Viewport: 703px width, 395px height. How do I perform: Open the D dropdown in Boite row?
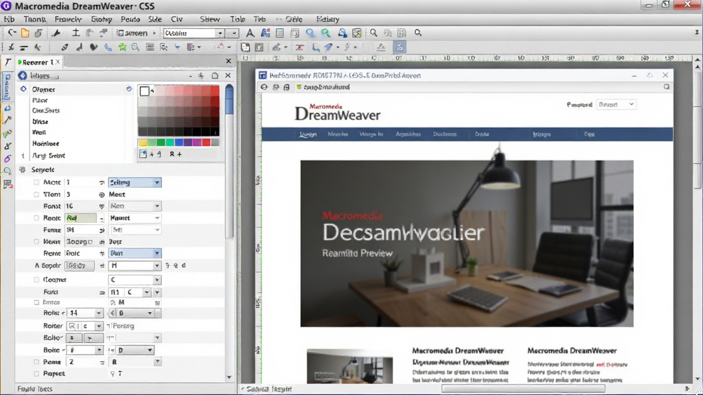point(135,350)
